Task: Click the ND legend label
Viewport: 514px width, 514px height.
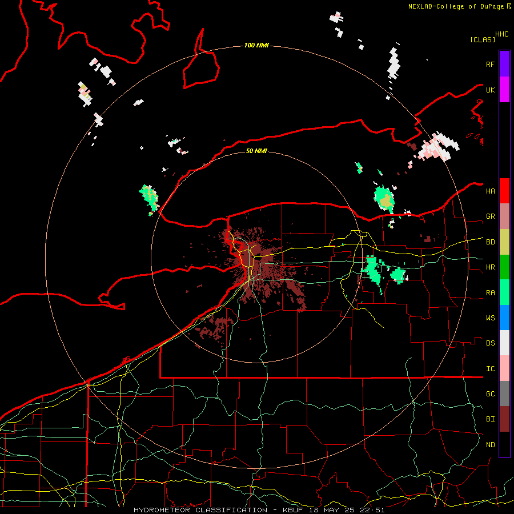Action: pos(491,445)
